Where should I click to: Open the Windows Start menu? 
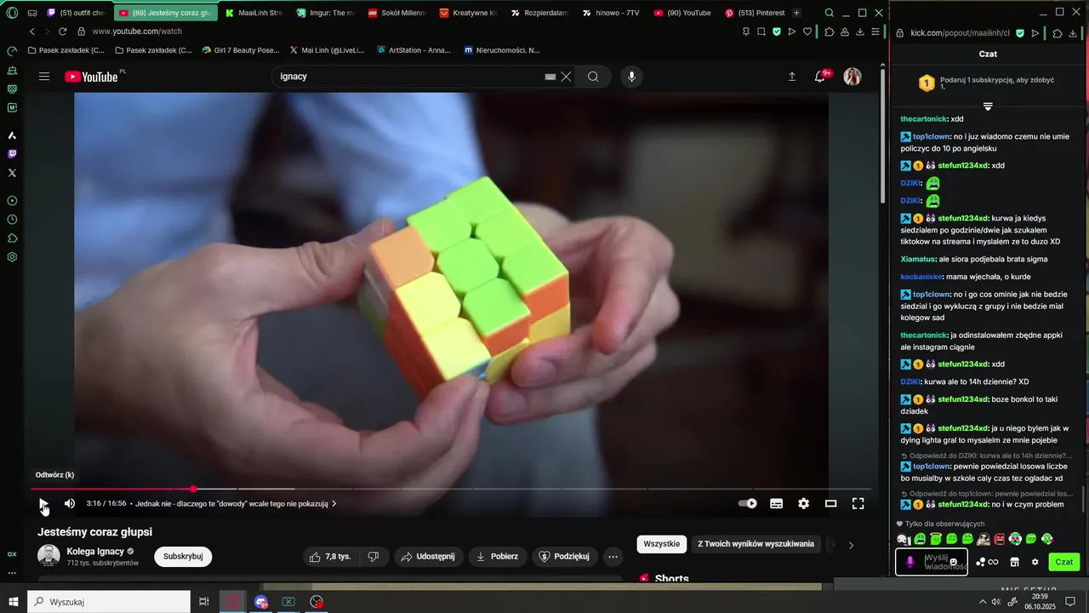pyautogui.click(x=14, y=602)
